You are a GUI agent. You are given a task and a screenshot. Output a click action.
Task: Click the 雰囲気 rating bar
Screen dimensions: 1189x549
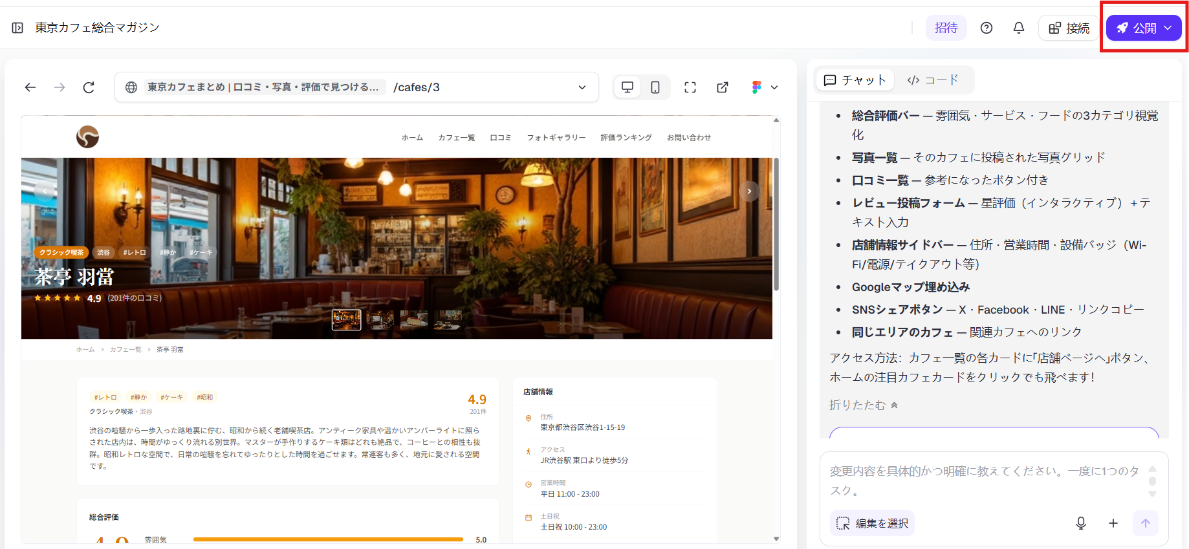[x=328, y=539]
